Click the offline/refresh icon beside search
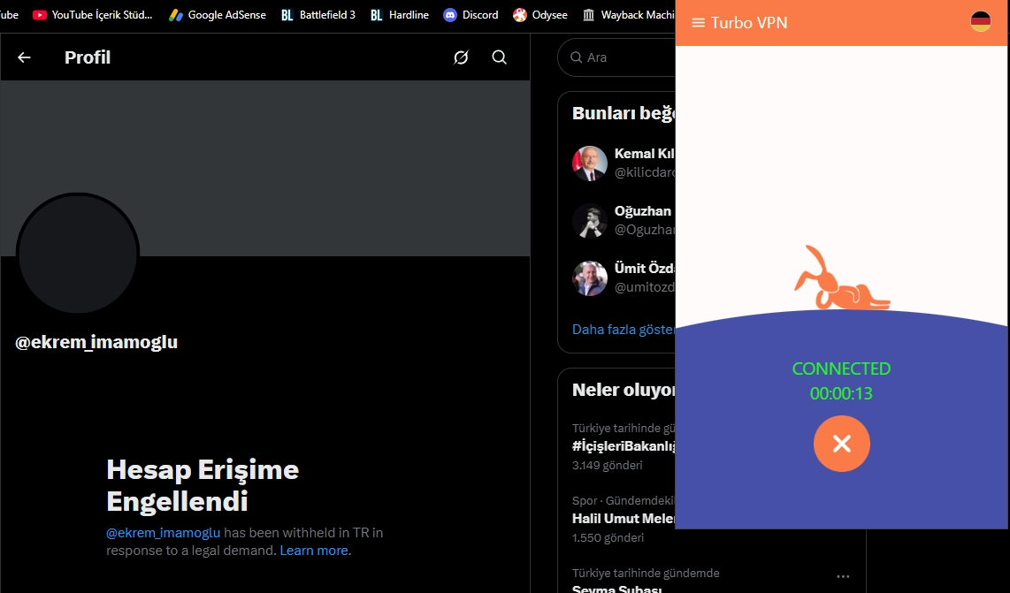Screen dimensions: 1010x593 click(461, 57)
